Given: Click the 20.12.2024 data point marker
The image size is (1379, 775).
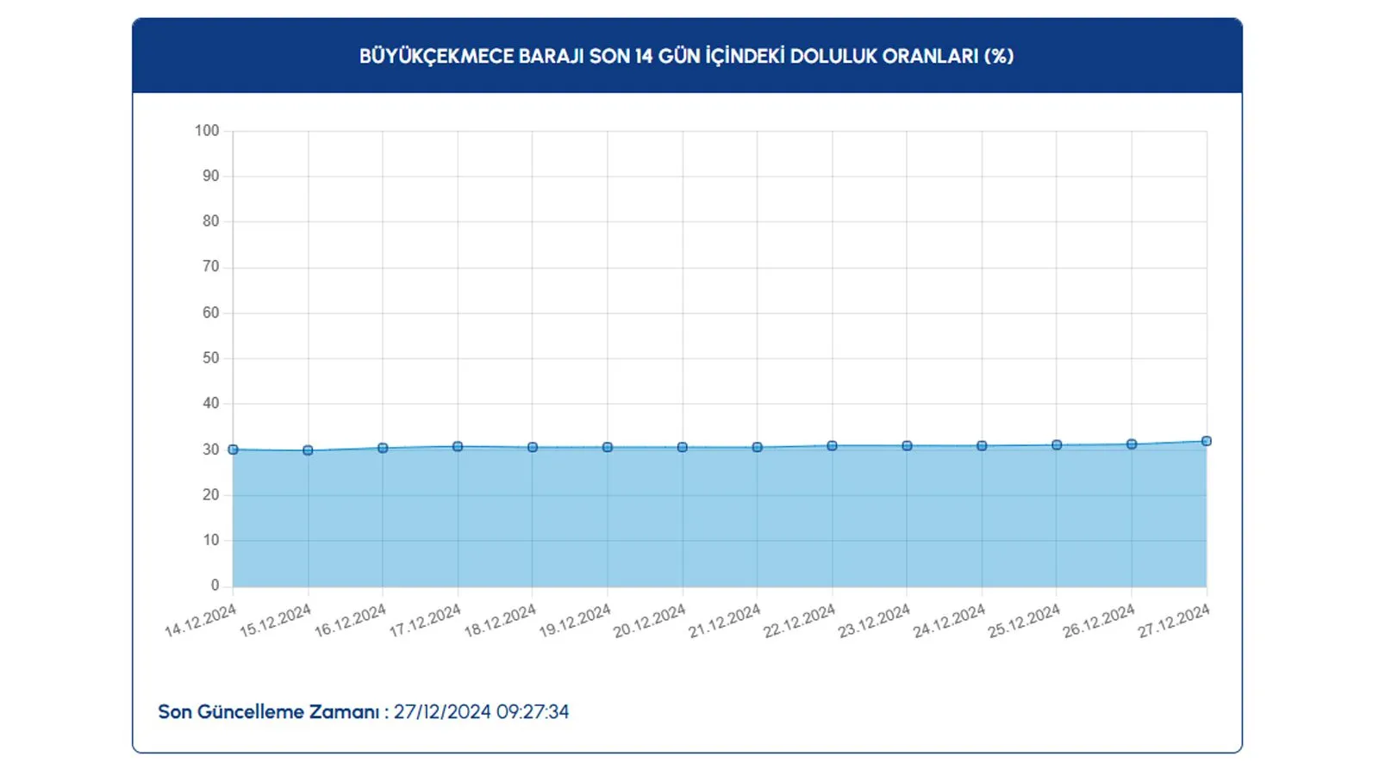Looking at the screenshot, I should (x=683, y=448).
